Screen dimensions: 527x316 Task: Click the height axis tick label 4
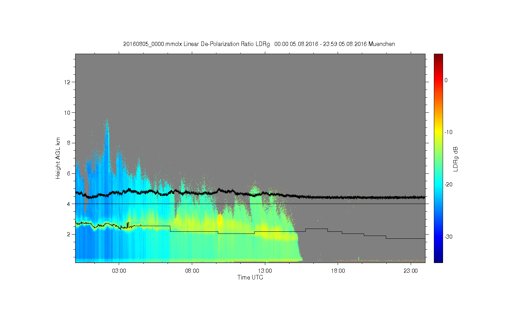click(x=69, y=204)
